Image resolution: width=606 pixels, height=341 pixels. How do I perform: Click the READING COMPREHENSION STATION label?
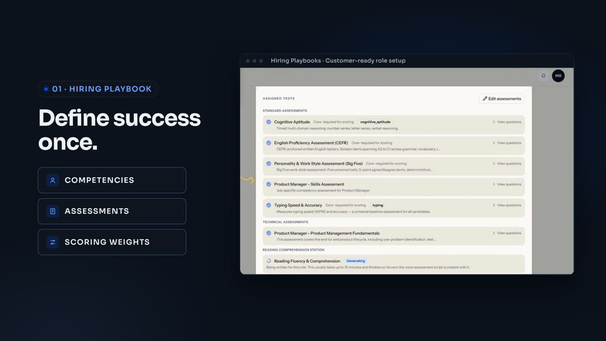click(294, 250)
